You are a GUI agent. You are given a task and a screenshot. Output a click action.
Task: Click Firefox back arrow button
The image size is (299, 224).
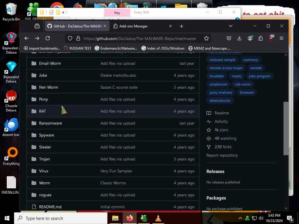click(x=27, y=38)
